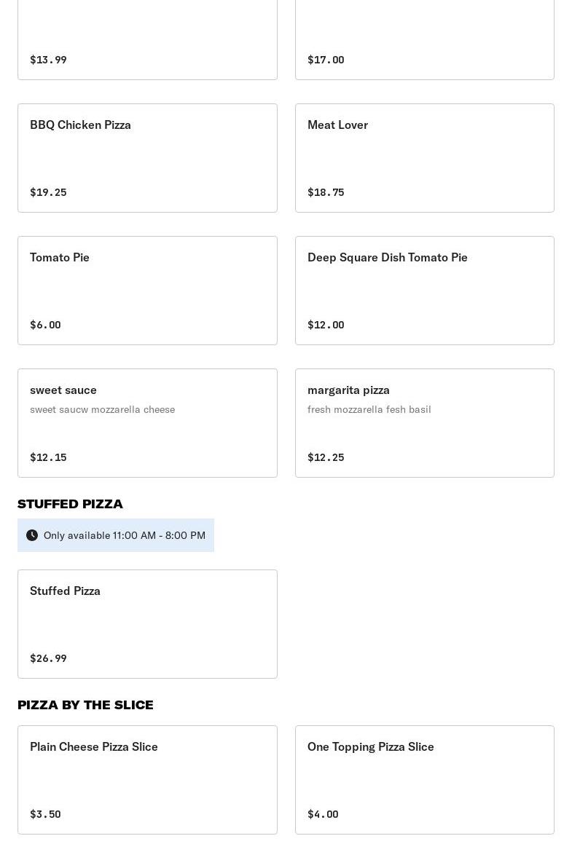This screenshot has height=852, width=572.
Task: Click the Stuffed Pizza section heading
Action: 70,504
